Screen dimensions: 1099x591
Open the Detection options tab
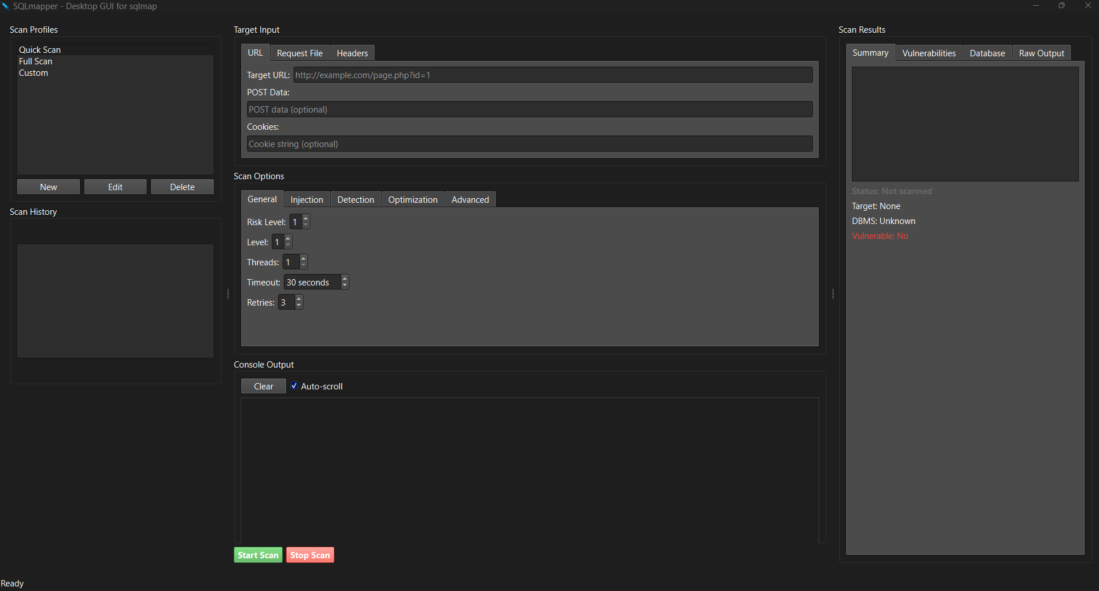pyautogui.click(x=356, y=199)
